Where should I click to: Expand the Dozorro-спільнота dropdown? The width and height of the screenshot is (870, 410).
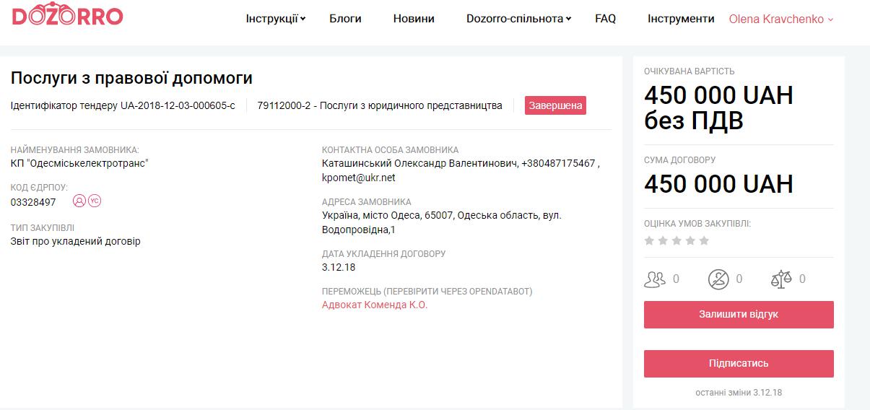(518, 19)
